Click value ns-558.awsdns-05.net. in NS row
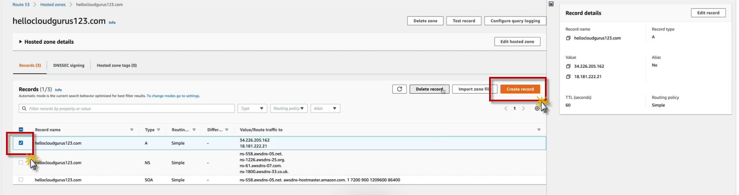The height and width of the screenshot is (195, 739). [x=261, y=154]
